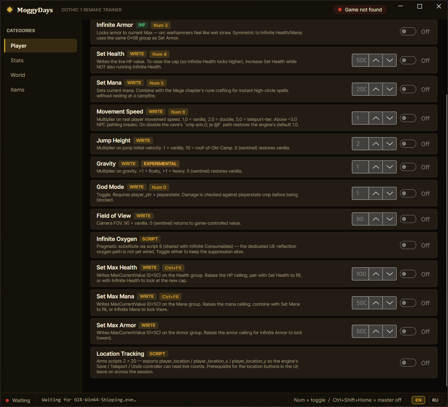Viewport: 448px width, 407px height.
Task: Activate the God Mode toggle
Action: coord(408,193)
